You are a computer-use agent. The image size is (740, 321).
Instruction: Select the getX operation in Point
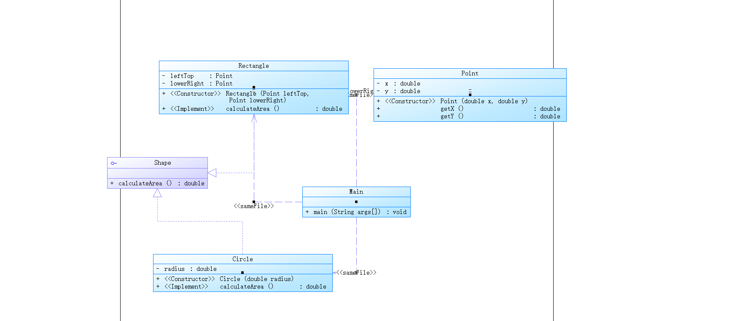(468, 109)
